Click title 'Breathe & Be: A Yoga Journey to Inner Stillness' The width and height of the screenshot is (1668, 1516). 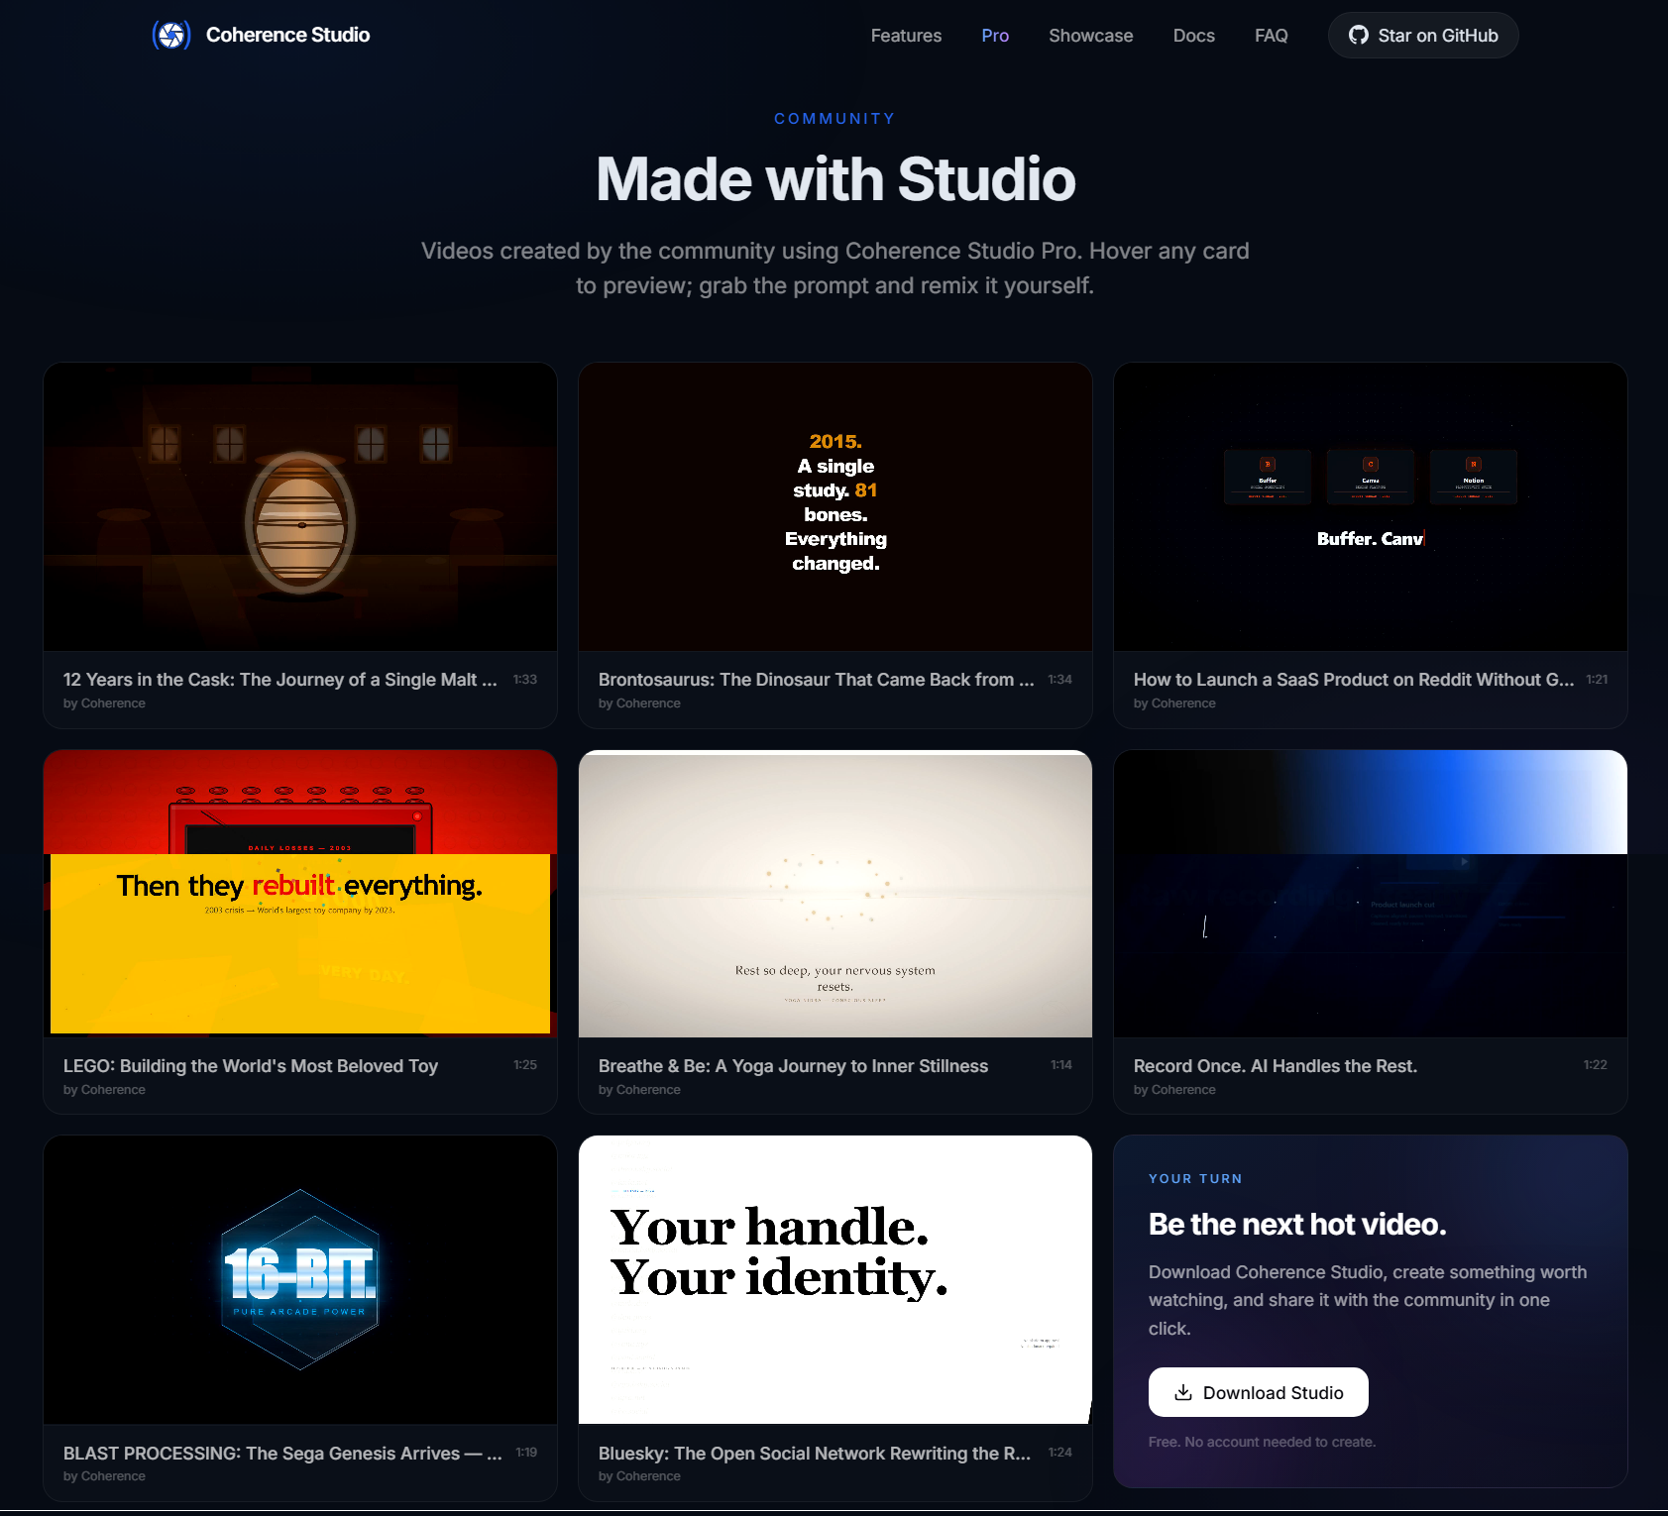pyautogui.click(x=793, y=1066)
